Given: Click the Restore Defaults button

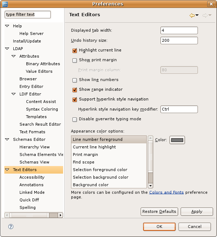Looking at the screenshot, I should (159, 211).
